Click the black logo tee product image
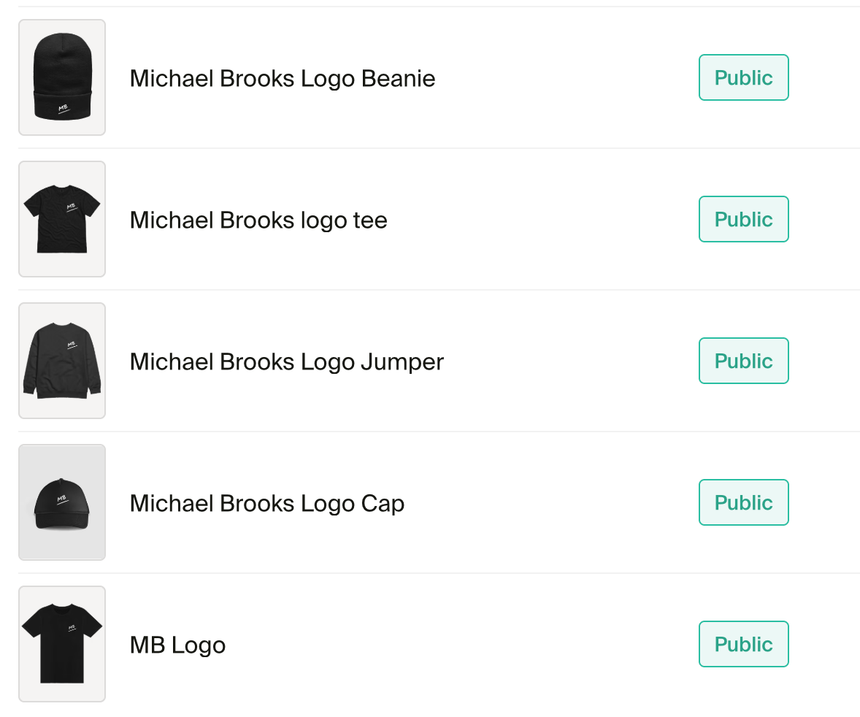Image resolution: width=860 pixels, height=717 pixels. 62,219
